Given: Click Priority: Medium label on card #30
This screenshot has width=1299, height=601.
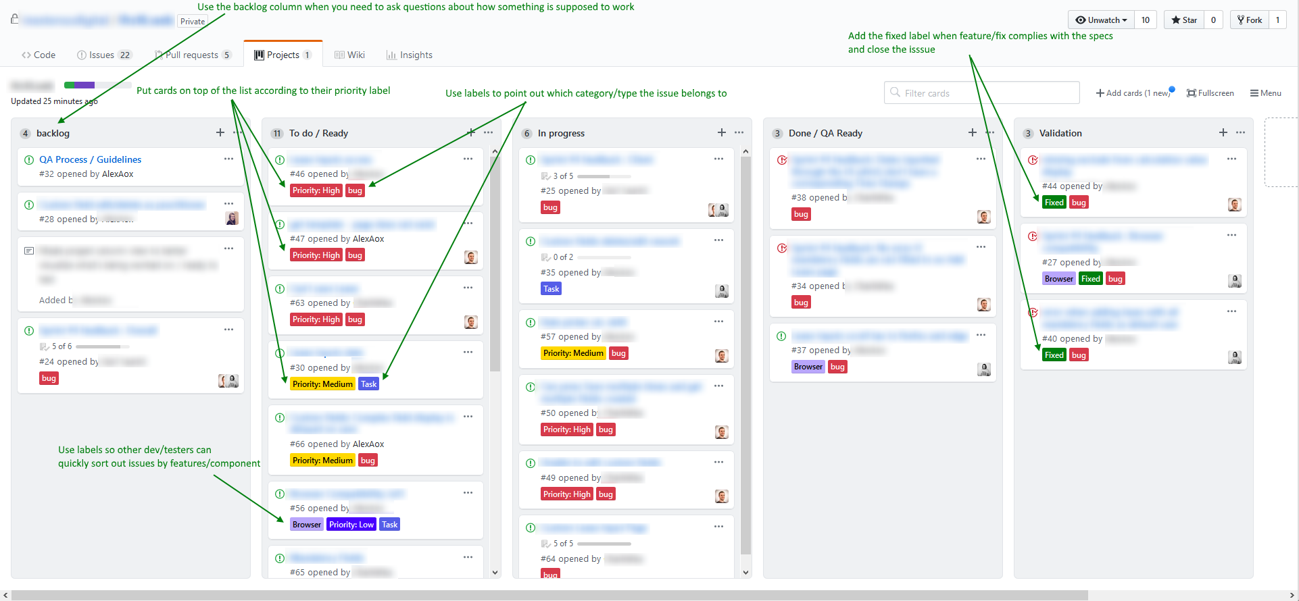Looking at the screenshot, I should tap(323, 384).
